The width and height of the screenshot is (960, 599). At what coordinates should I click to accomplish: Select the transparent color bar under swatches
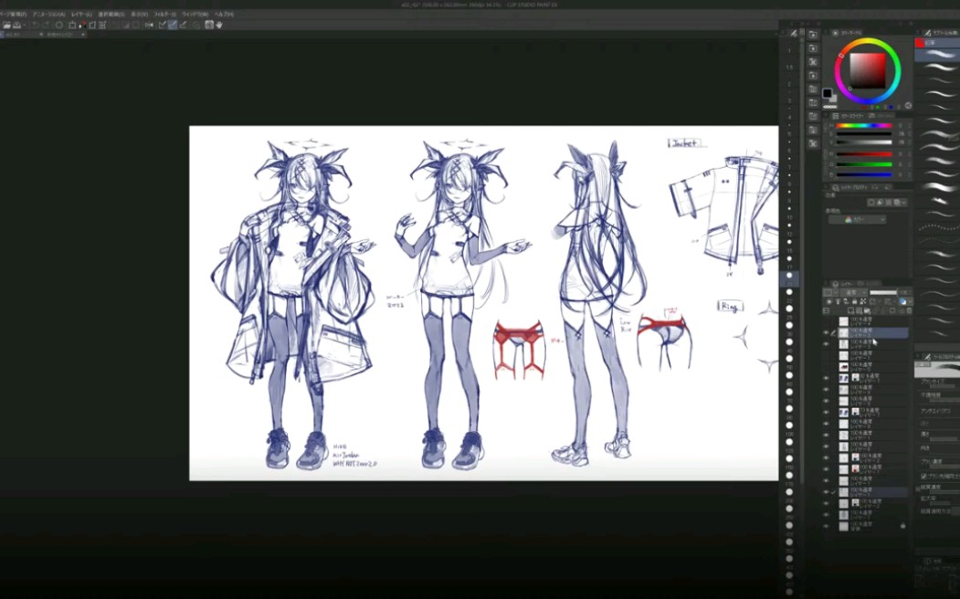point(830,107)
